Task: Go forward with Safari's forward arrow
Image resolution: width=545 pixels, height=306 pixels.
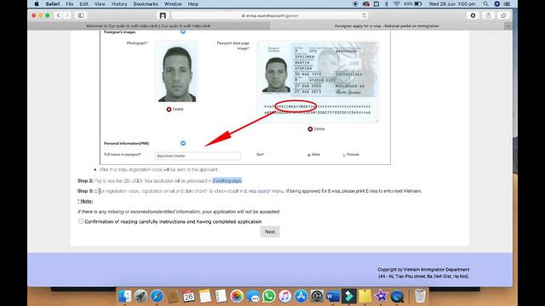Action: tap(67, 15)
